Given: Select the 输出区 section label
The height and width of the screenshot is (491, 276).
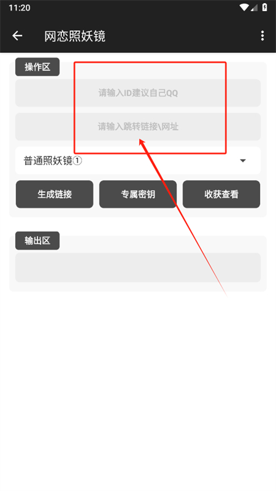Looking at the screenshot, I should [x=37, y=241].
